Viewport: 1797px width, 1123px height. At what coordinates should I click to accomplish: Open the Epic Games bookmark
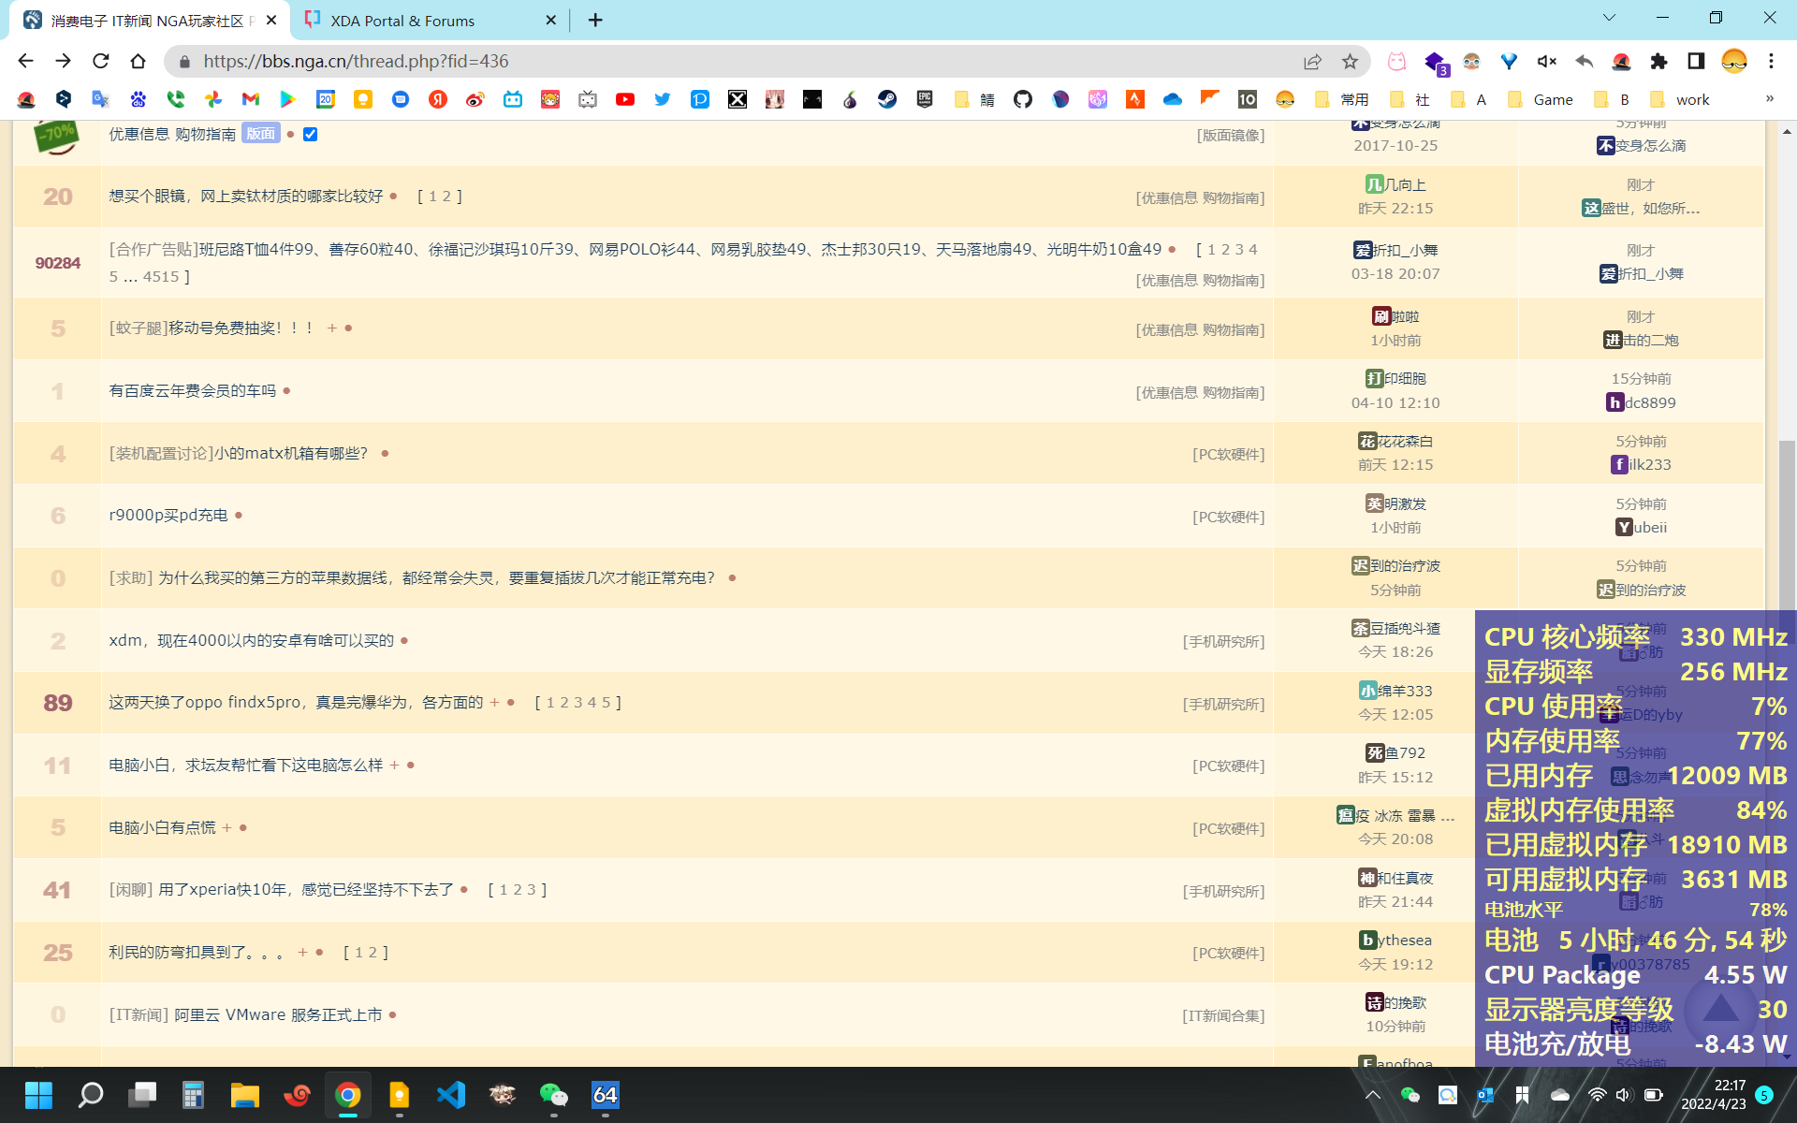click(925, 99)
